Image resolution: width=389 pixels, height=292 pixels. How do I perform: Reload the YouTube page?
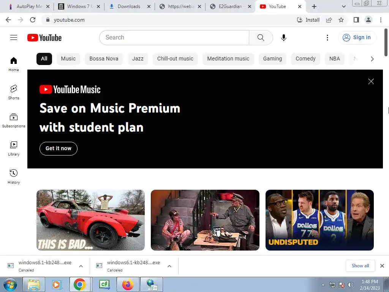click(x=33, y=20)
